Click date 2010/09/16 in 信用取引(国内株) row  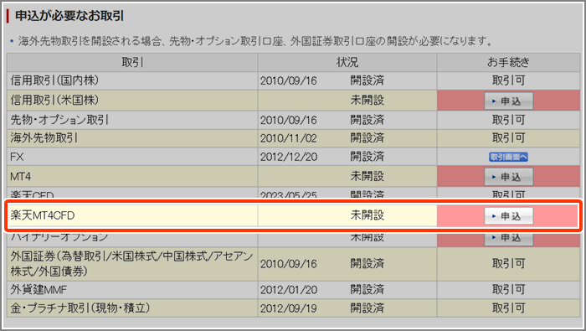(x=289, y=80)
